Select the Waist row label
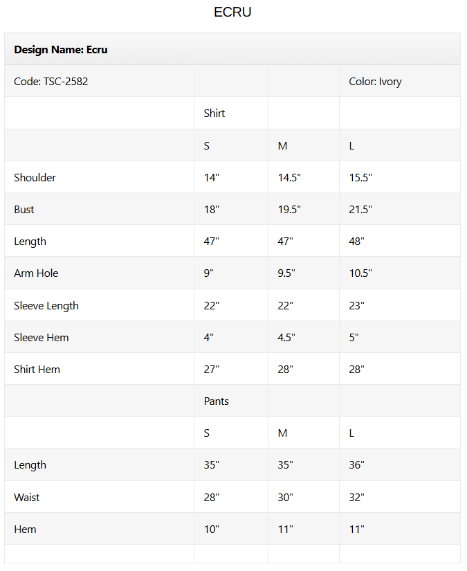 point(27,498)
